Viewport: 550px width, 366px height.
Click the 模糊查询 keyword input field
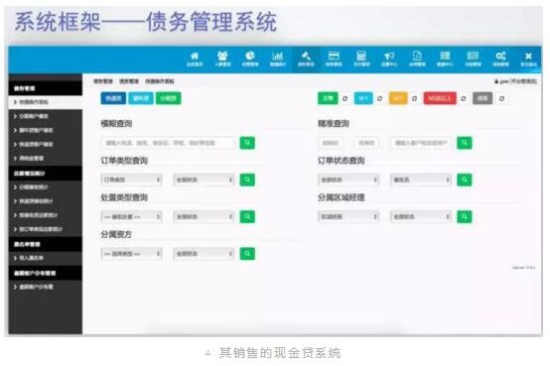[168, 143]
